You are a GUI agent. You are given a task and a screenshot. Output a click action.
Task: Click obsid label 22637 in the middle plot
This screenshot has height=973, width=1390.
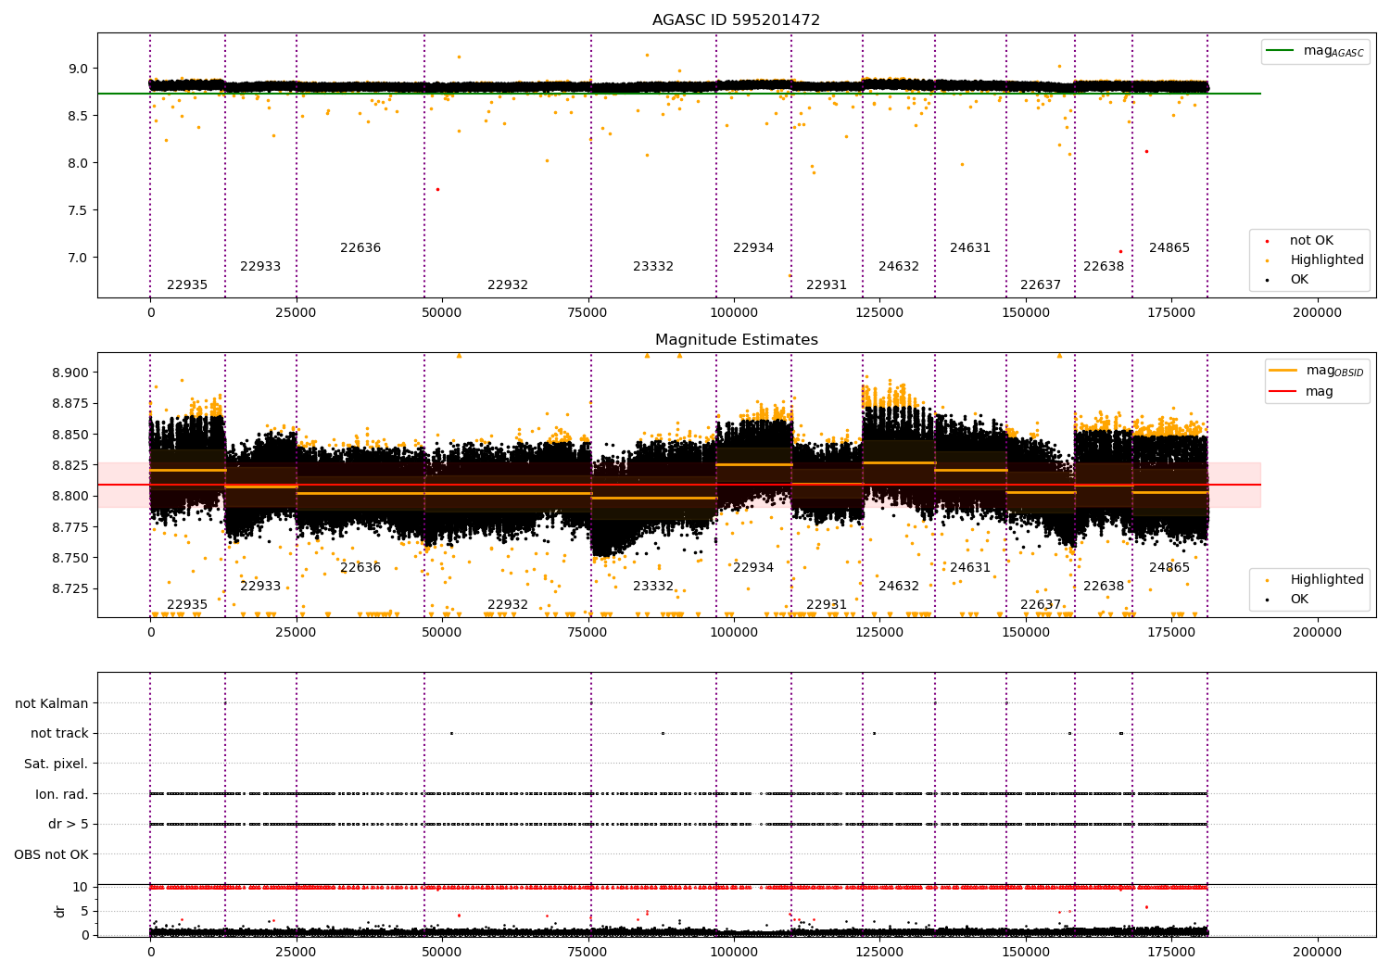1041,605
